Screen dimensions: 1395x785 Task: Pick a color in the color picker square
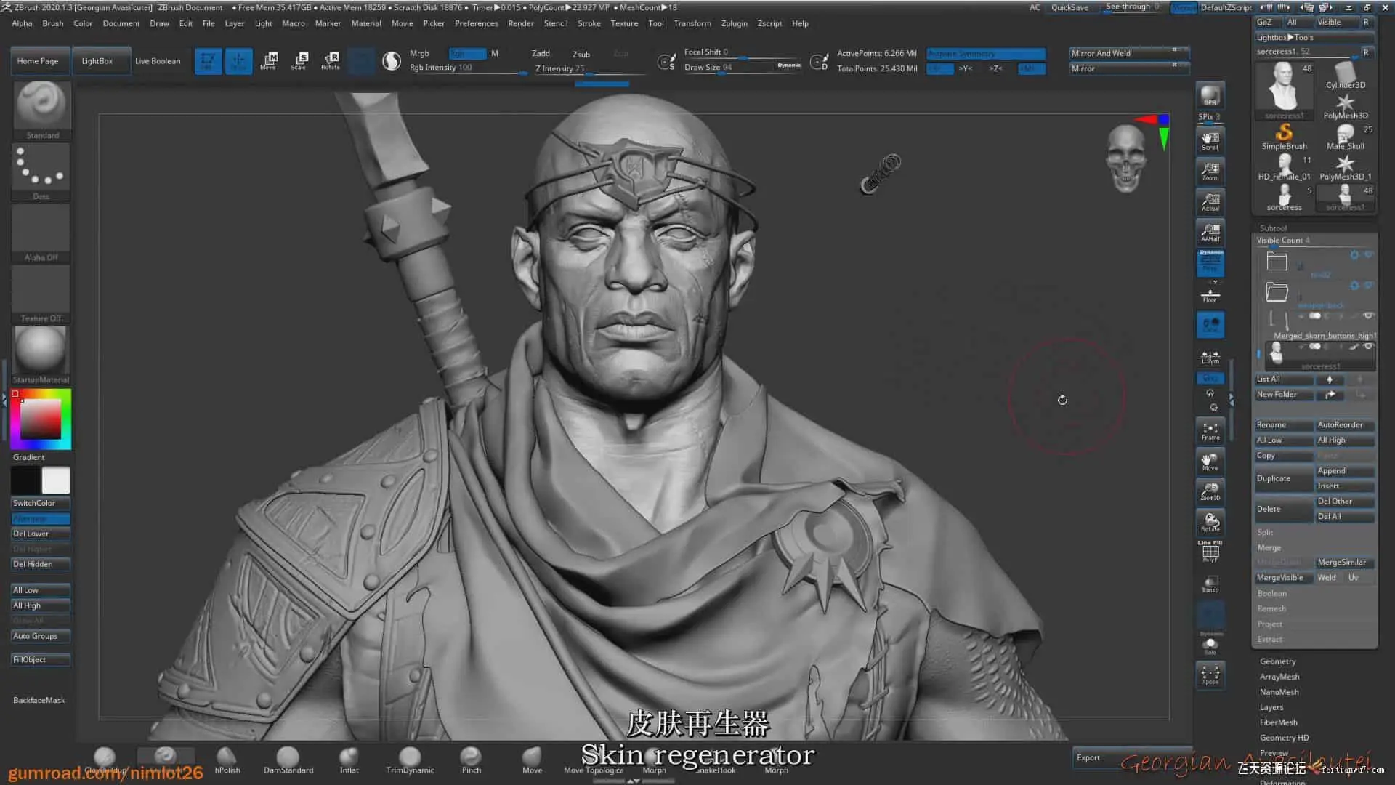tap(40, 419)
